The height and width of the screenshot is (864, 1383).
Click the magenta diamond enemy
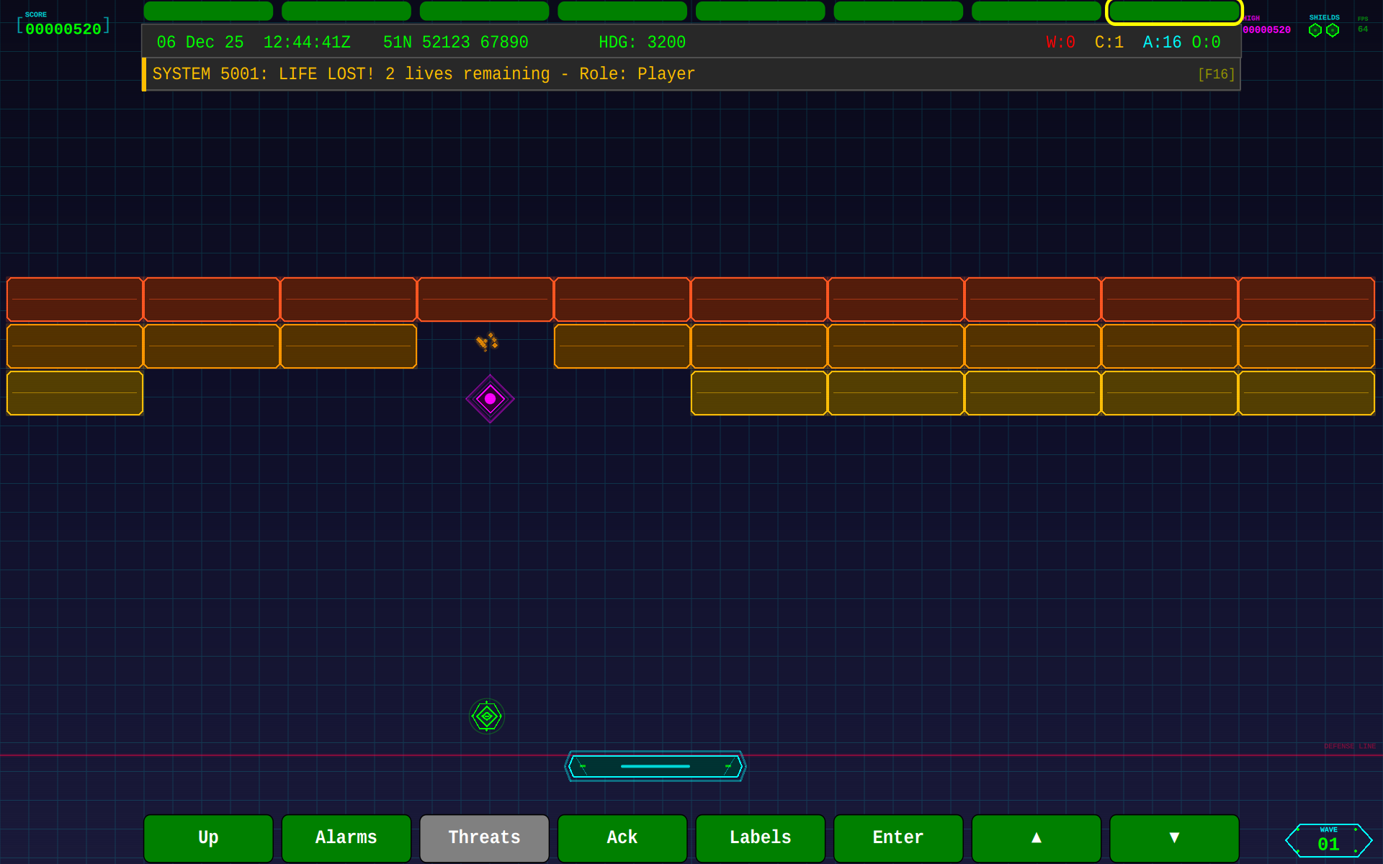(x=490, y=398)
